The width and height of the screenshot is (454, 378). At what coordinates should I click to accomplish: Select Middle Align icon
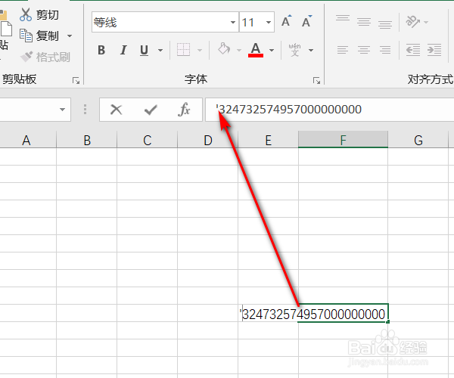[364, 22]
